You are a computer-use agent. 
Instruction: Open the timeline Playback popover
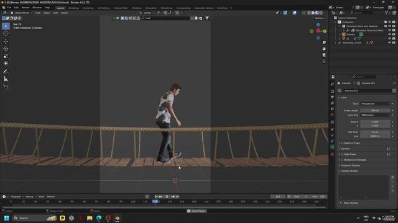click(x=17, y=196)
